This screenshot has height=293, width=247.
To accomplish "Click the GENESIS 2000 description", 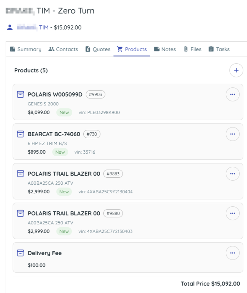I will (x=43, y=104).
